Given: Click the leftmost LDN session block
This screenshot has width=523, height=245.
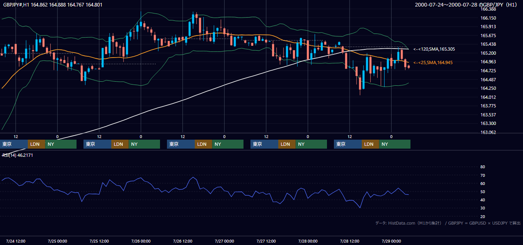Looking at the screenshot, I should [x=36, y=144].
